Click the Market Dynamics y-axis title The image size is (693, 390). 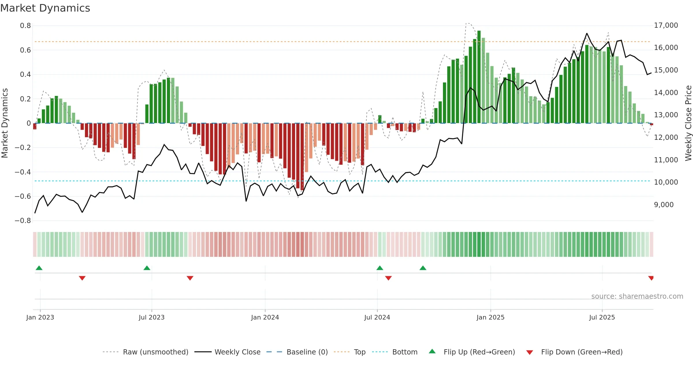coord(5,123)
